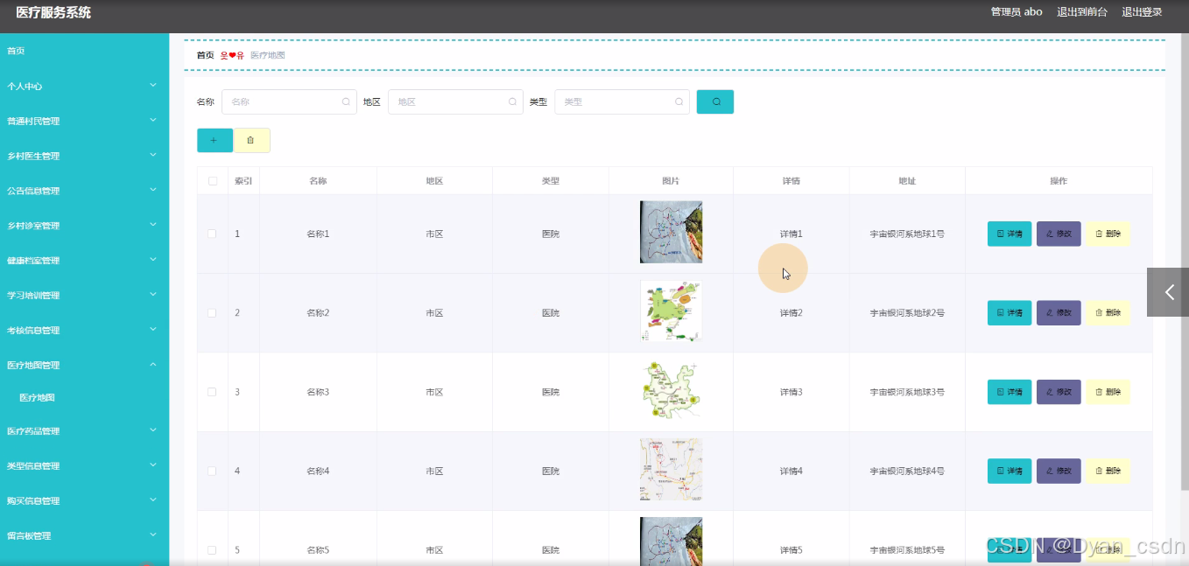Click the 医疗服务系统 title
Viewport: 1189px width, 566px height.
point(53,12)
